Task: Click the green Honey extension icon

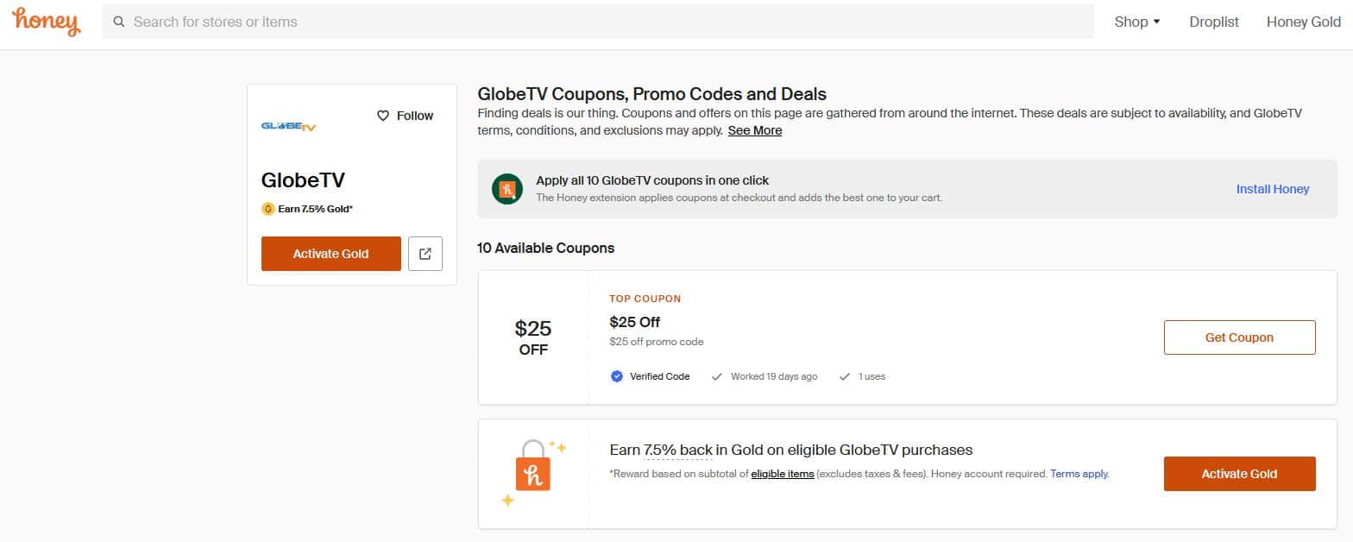Action: click(x=507, y=188)
